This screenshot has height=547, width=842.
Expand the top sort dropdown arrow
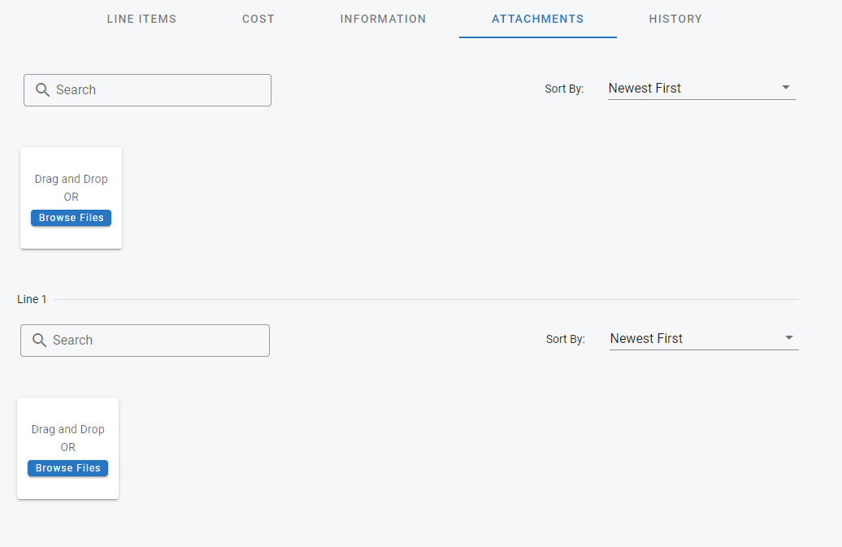pyautogui.click(x=785, y=88)
